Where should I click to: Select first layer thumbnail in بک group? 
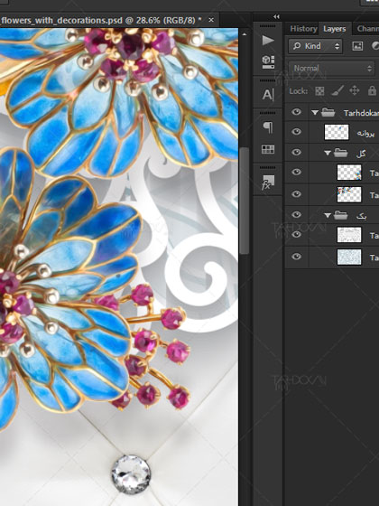click(x=349, y=235)
